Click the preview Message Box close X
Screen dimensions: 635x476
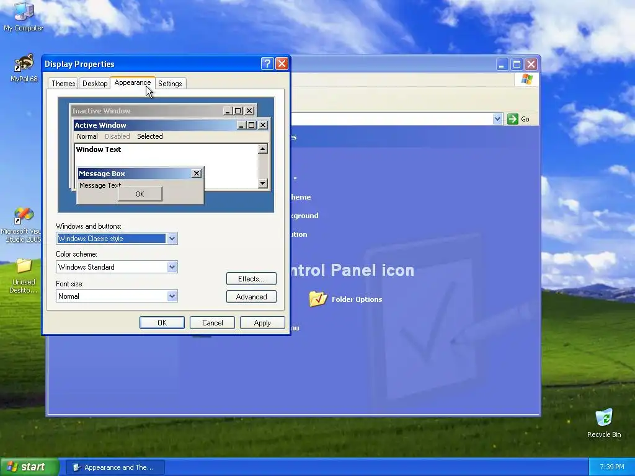(197, 174)
